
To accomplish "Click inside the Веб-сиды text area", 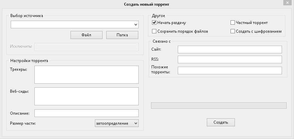I will pos(87,96).
